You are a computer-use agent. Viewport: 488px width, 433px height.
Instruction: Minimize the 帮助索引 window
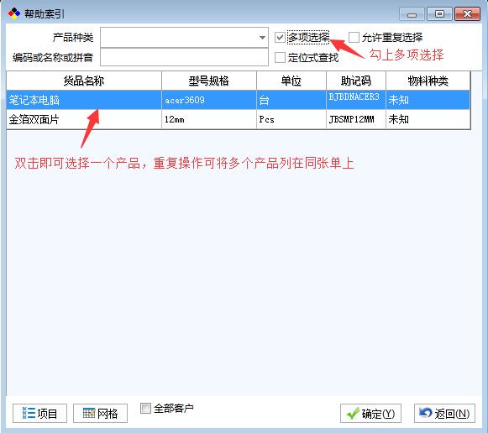coord(412,14)
